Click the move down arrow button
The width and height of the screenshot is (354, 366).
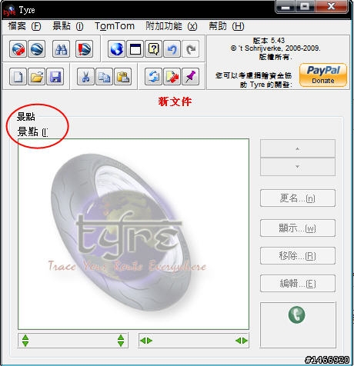click(298, 167)
